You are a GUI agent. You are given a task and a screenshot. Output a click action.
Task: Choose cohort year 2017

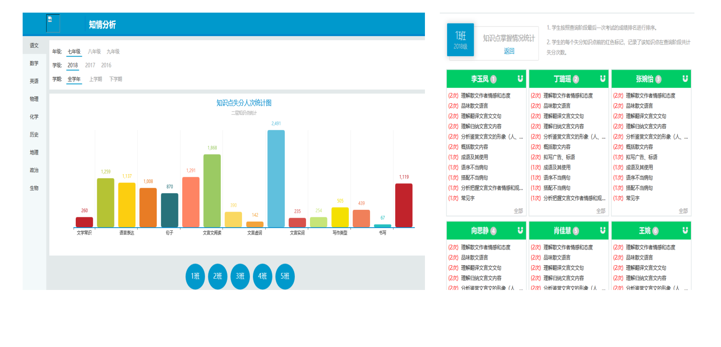[90, 65]
